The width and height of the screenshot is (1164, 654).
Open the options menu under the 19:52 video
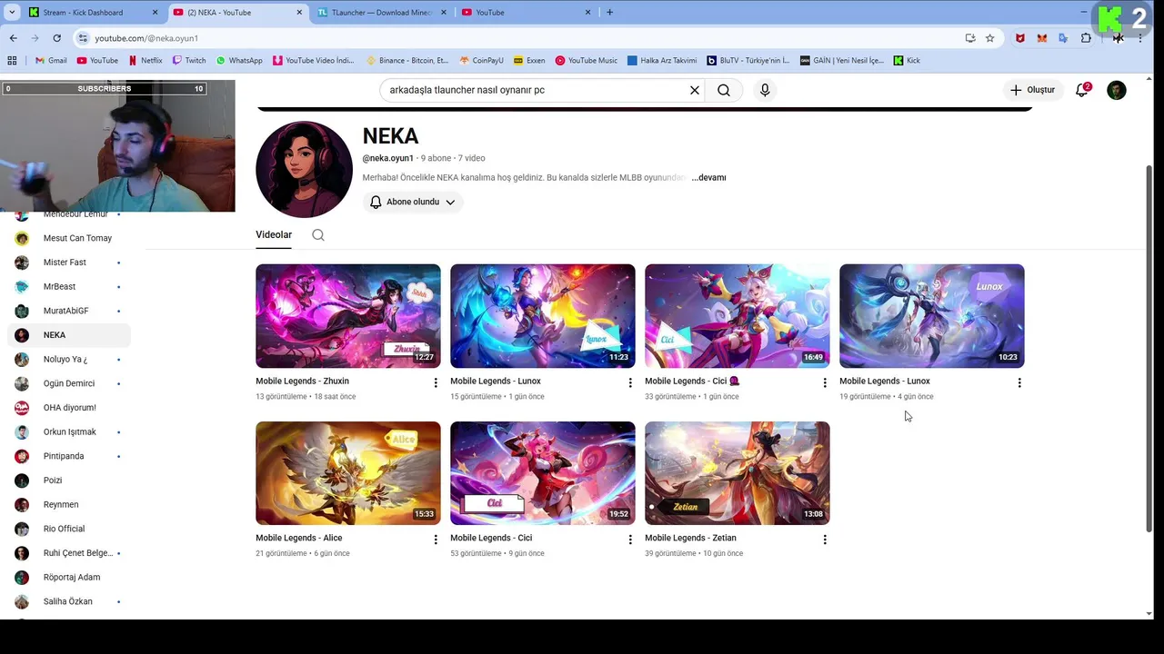[x=630, y=540]
